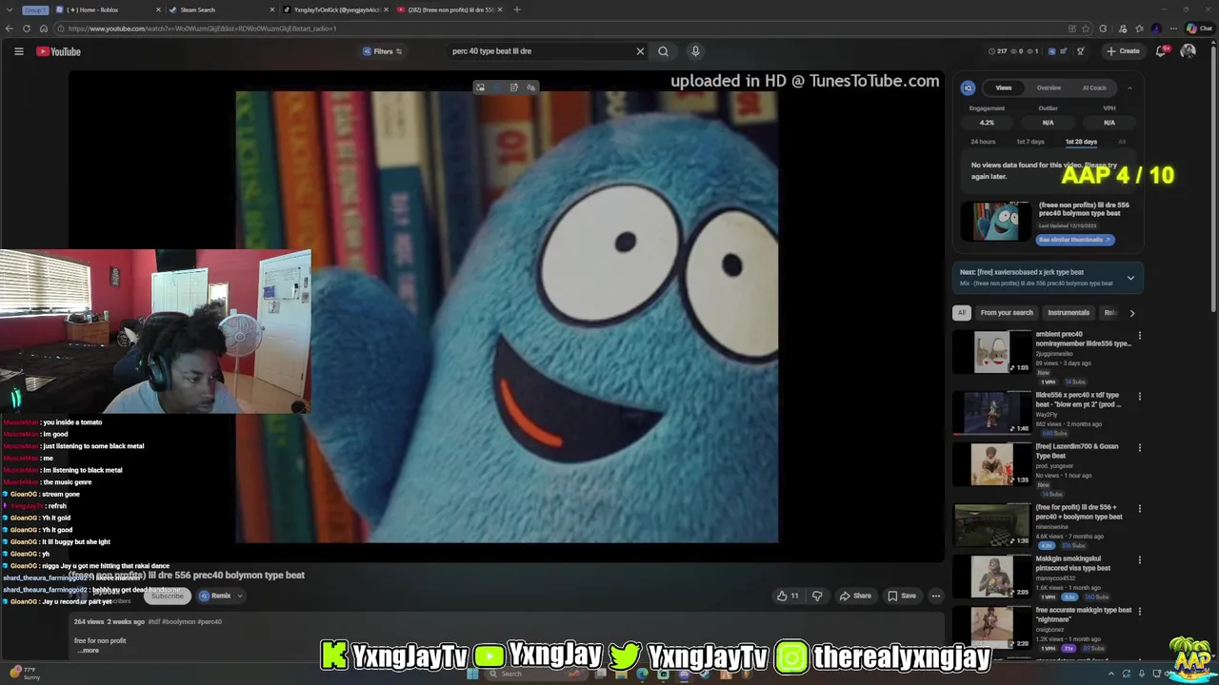The width and height of the screenshot is (1219, 685).
Task: Clear the YouTube search box text
Action: pyautogui.click(x=640, y=51)
